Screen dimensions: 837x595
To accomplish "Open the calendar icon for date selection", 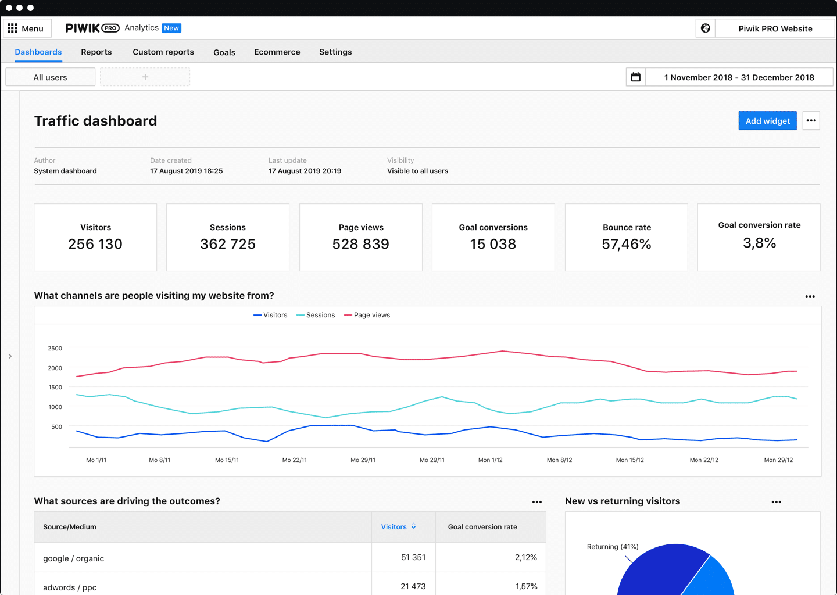I will click(x=635, y=76).
